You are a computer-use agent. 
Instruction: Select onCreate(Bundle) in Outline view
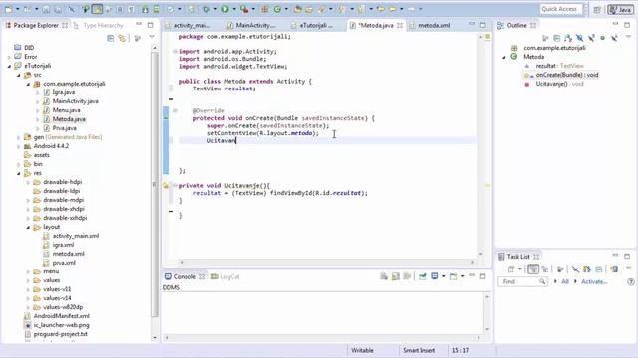pos(567,75)
